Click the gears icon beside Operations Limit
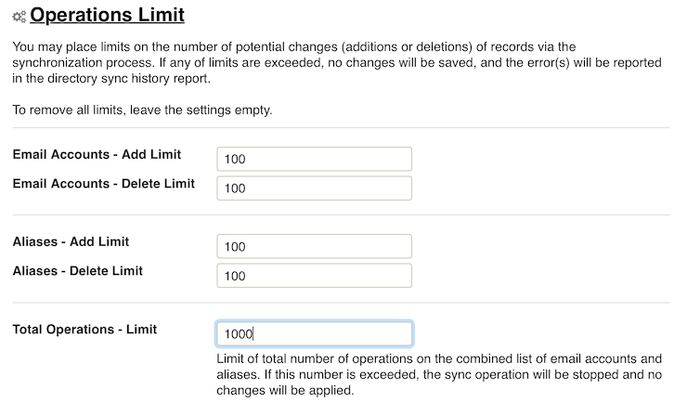687x402 pixels. 19,17
